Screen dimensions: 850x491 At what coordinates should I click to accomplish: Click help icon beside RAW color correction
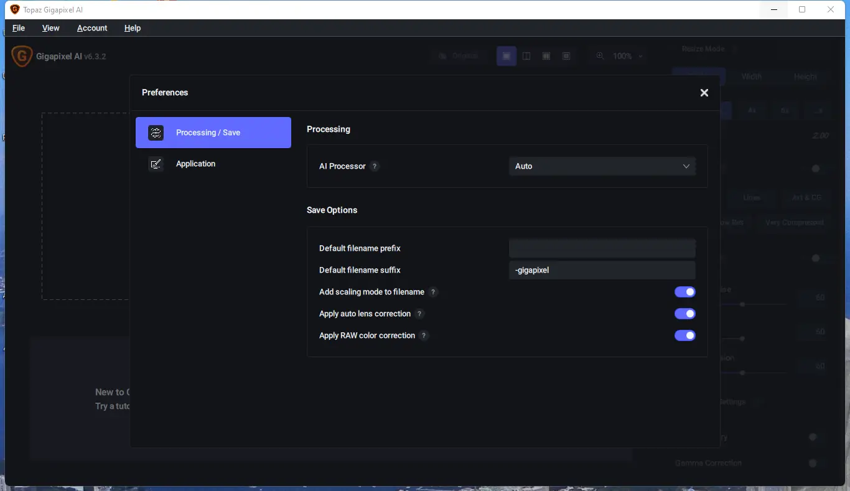click(x=424, y=335)
